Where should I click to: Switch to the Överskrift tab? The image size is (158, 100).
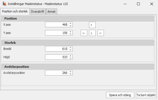(x=38, y=12)
